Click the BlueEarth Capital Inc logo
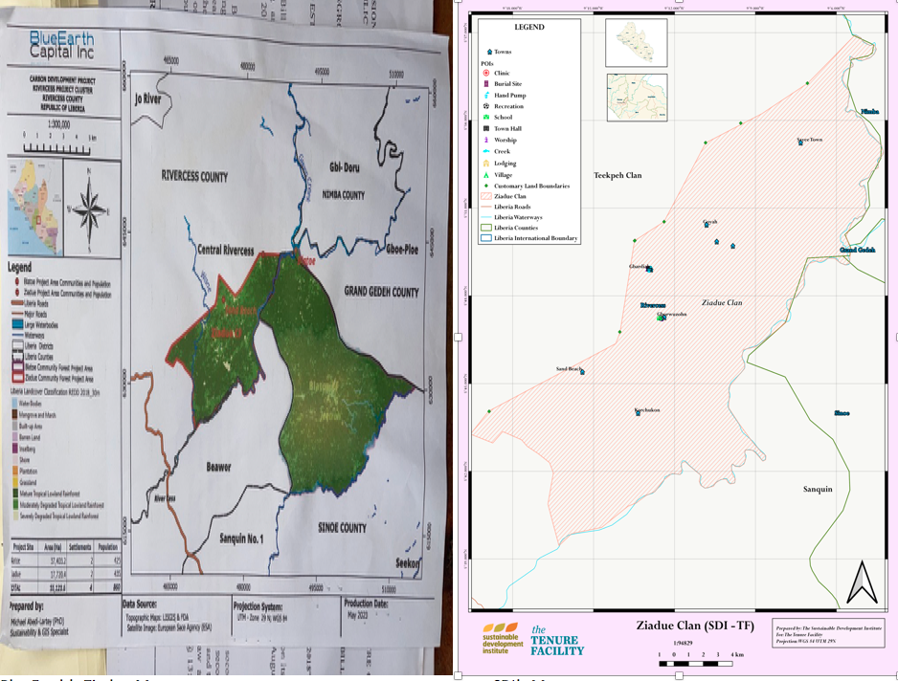 click(61, 45)
